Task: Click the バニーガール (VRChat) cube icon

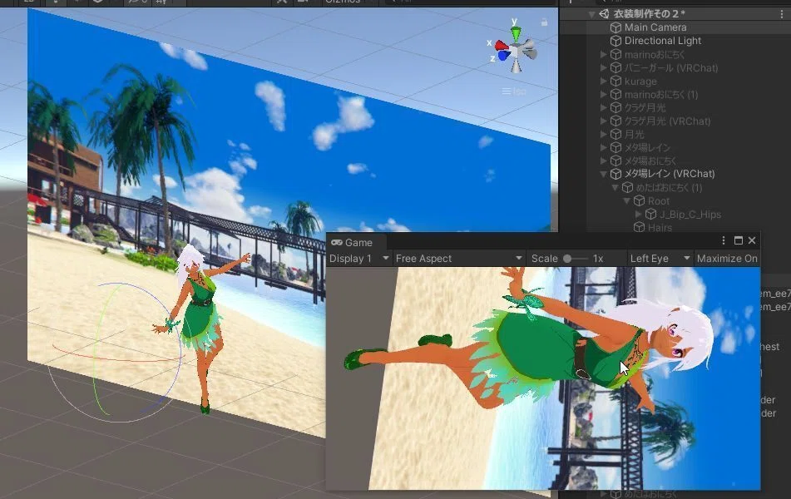Action: 615,67
